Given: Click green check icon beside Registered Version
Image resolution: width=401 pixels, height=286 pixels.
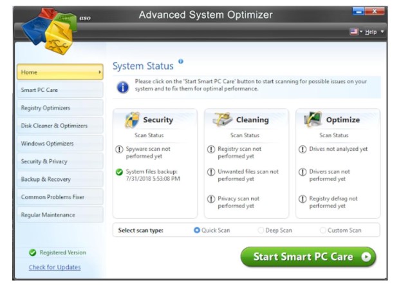Looking at the screenshot, I should 33,253.
